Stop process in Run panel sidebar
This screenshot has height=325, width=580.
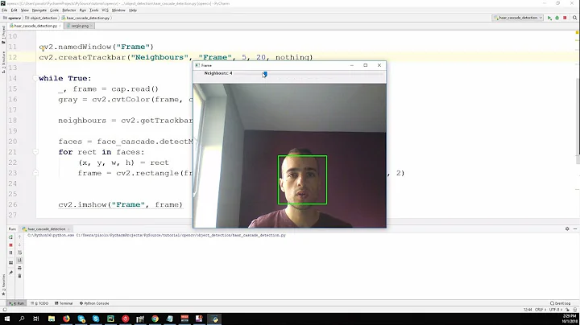point(10,245)
